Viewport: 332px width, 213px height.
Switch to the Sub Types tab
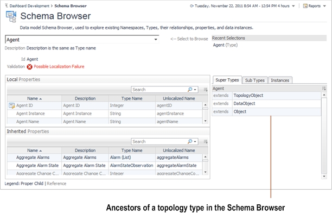(255, 80)
